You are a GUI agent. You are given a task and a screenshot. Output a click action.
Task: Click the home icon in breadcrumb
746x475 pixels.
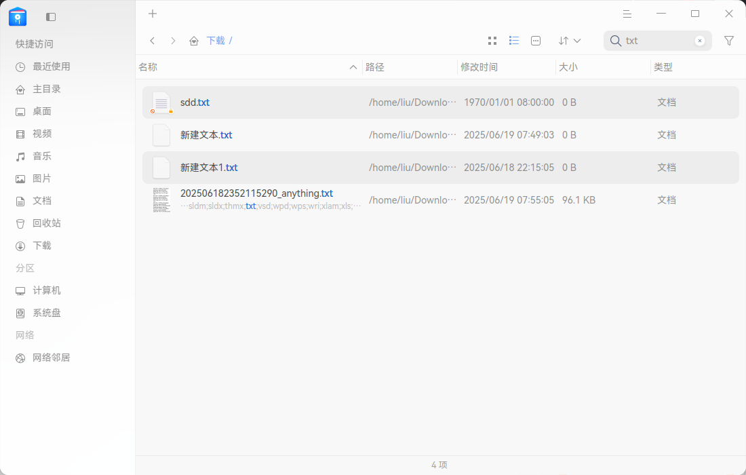[194, 41]
